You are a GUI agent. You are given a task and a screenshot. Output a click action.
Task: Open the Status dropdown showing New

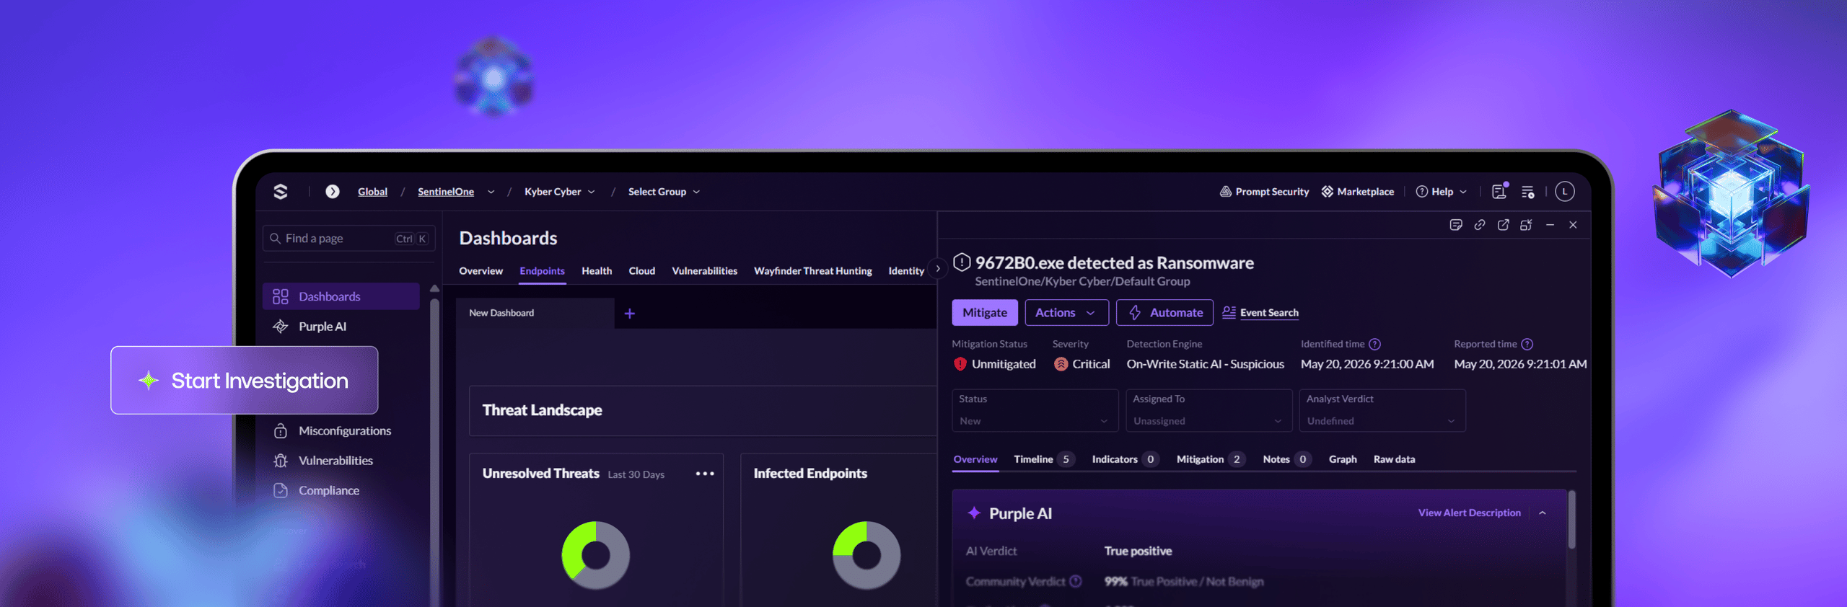[x=1035, y=411]
